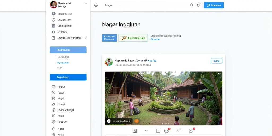Click the round icon left of Sdaga field
This screenshot has width=272, height=136.
point(96,5)
